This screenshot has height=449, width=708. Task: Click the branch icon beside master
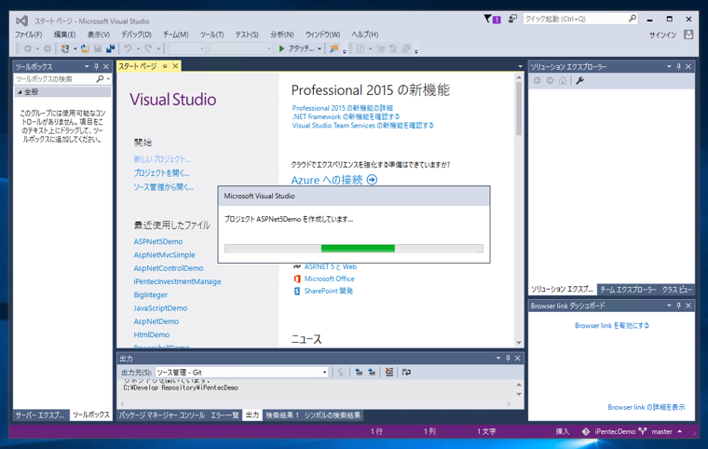pyautogui.click(x=643, y=431)
